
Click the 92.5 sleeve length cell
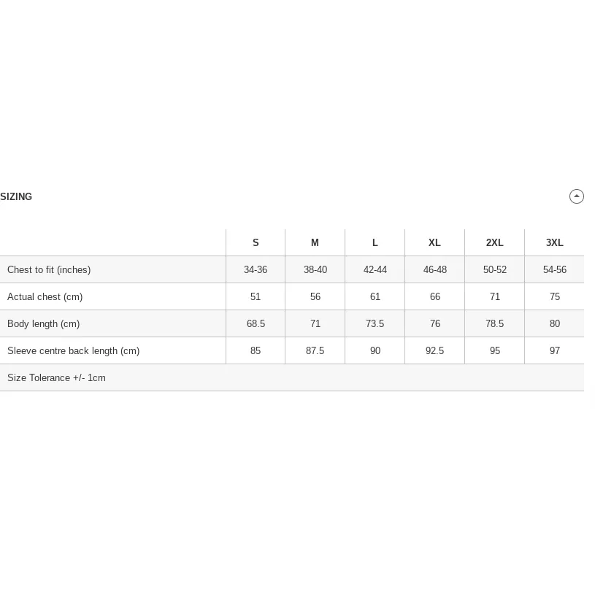[434, 350]
